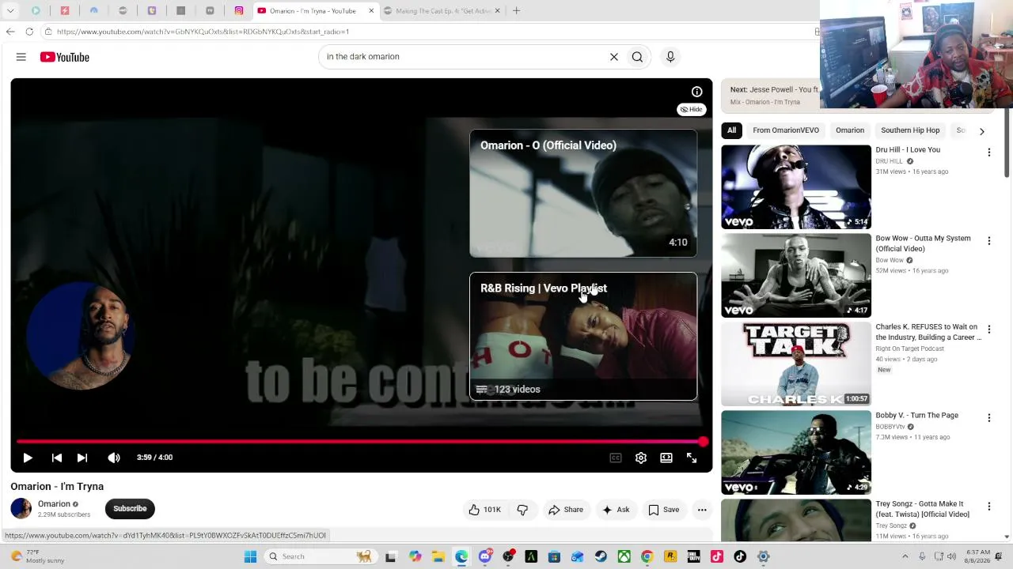
Task: Open Trey Songz - Gotta Make It title
Action: [922, 509]
